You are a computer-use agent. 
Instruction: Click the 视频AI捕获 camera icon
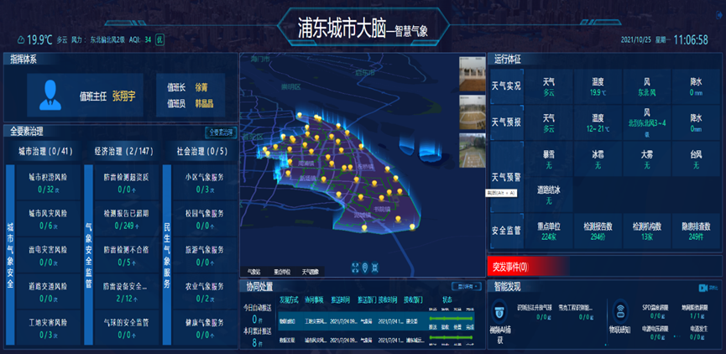[499, 312]
